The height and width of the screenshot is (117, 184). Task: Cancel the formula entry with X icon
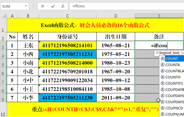[43, 6]
